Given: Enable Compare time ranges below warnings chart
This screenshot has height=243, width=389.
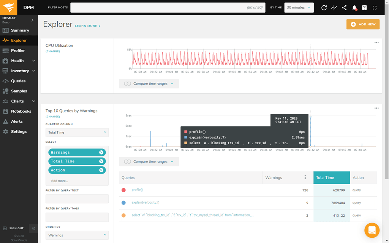Looking at the screenshot, I should pos(149,161).
